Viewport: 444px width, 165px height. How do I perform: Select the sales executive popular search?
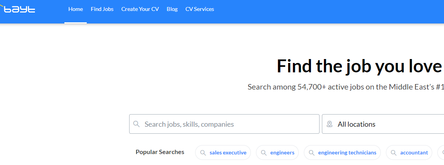pos(228,153)
